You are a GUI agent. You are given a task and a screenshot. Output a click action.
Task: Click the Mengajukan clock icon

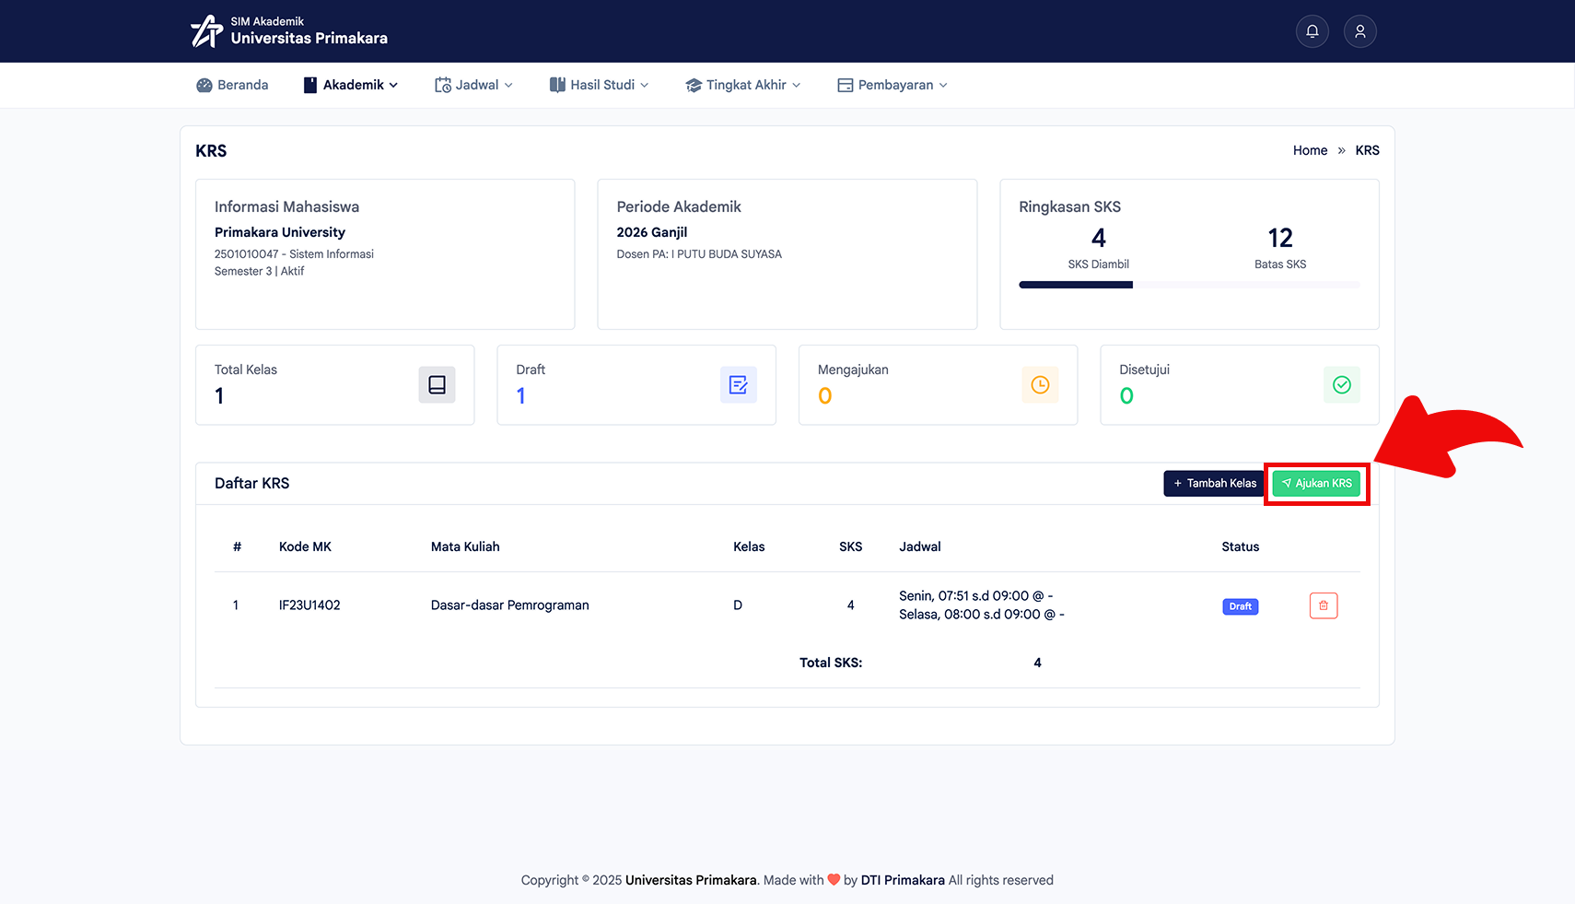[1040, 385]
